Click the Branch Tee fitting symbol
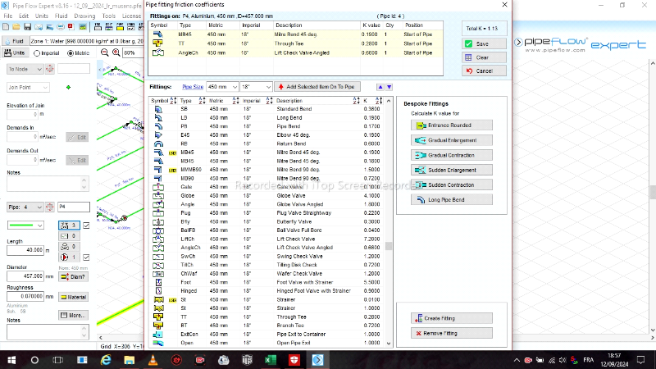The height and width of the screenshot is (369, 656). tap(159, 326)
